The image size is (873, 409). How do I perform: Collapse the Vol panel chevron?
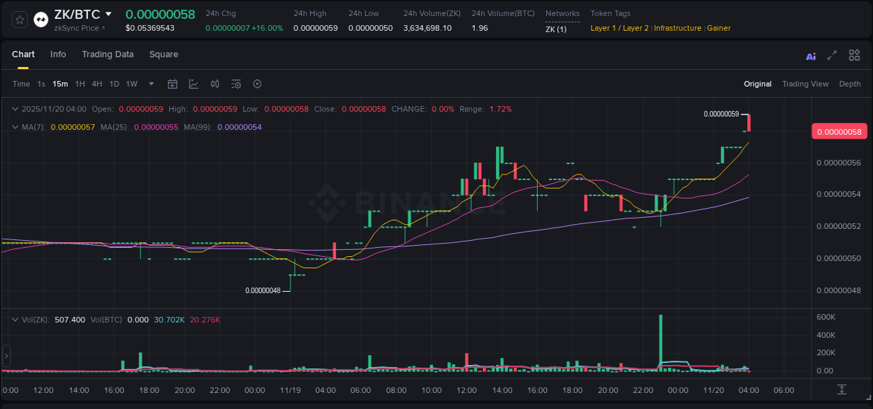(x=15, y=320)
